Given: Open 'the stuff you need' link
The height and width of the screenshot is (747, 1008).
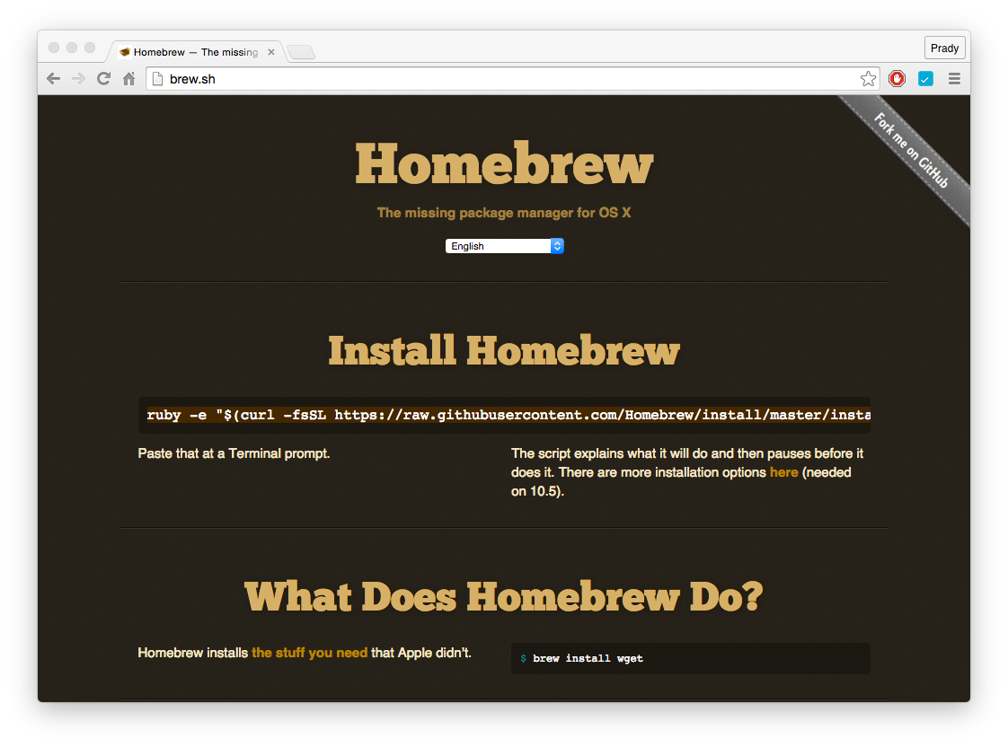Looking at the screenshot, I should (x=309, y=653).
